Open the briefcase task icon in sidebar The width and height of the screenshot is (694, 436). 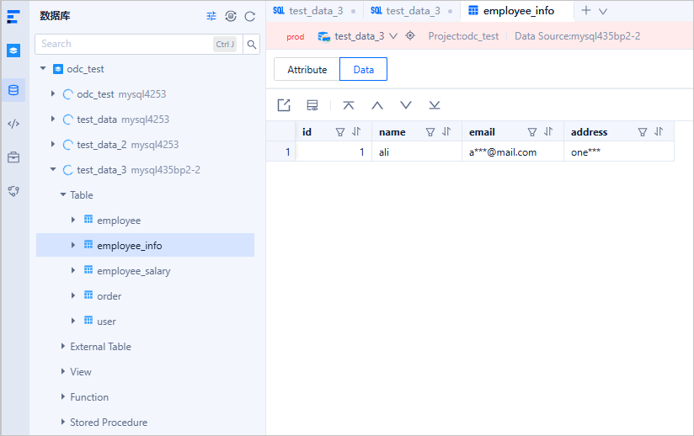coord(13,157)
